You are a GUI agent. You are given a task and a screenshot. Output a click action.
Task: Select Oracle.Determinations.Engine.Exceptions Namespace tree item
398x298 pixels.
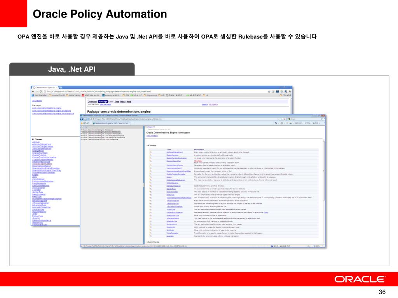[102, 133]
